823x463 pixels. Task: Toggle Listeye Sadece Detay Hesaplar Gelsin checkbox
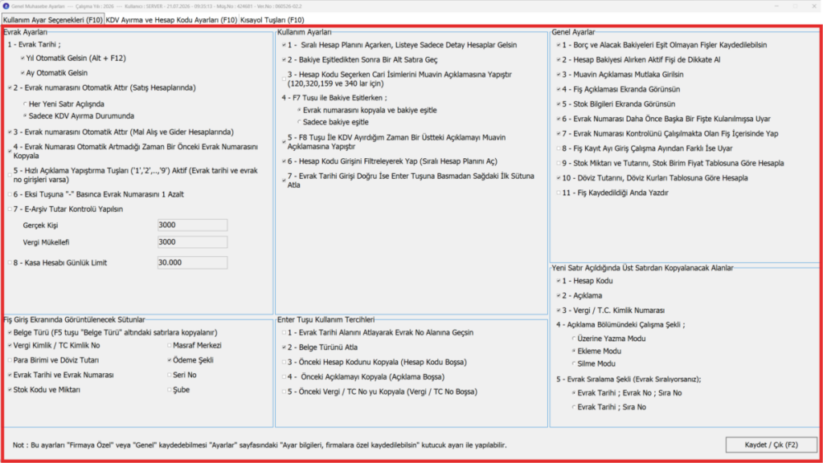pyautogui.click(x=284, y=45)
